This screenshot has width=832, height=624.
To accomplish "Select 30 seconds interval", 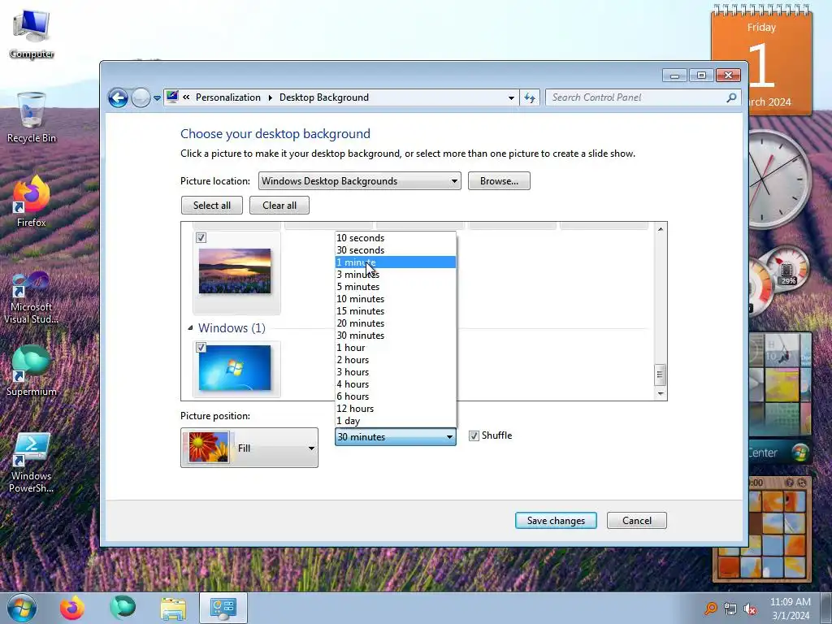I will pos(396,250).
